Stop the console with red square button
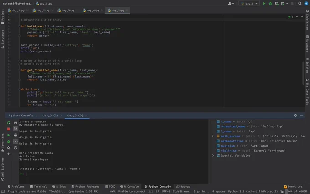The height and width of the screenshot is (194, 310). pos(9,129)
